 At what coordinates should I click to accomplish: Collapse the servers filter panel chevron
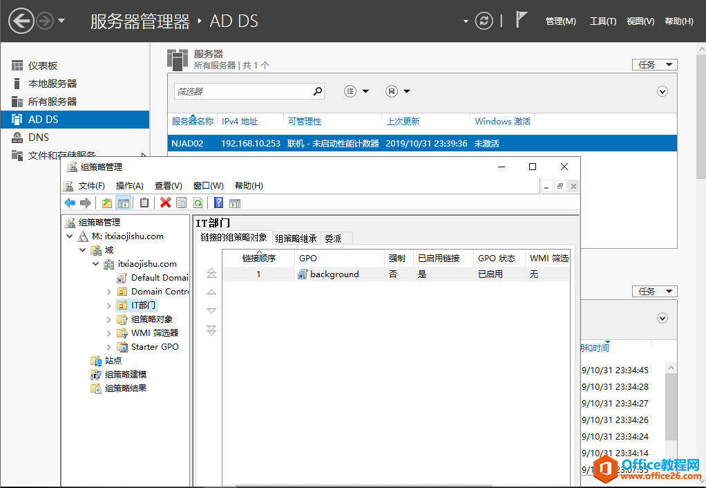(662, 91)
